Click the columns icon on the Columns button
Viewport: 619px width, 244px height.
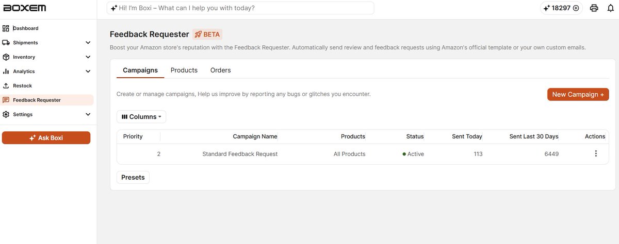pos(124,117)
